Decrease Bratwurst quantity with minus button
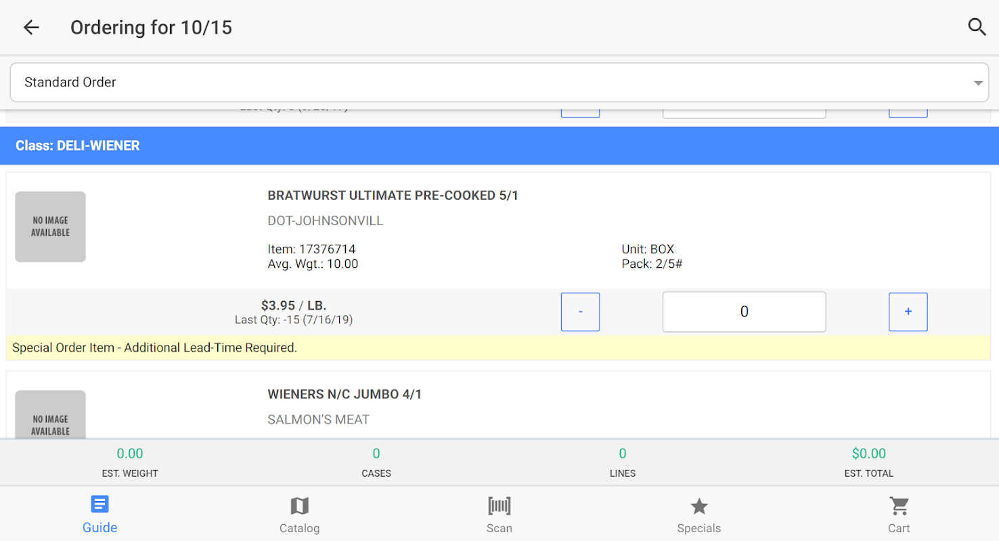 pyautogui.click(x=580, y=312)
